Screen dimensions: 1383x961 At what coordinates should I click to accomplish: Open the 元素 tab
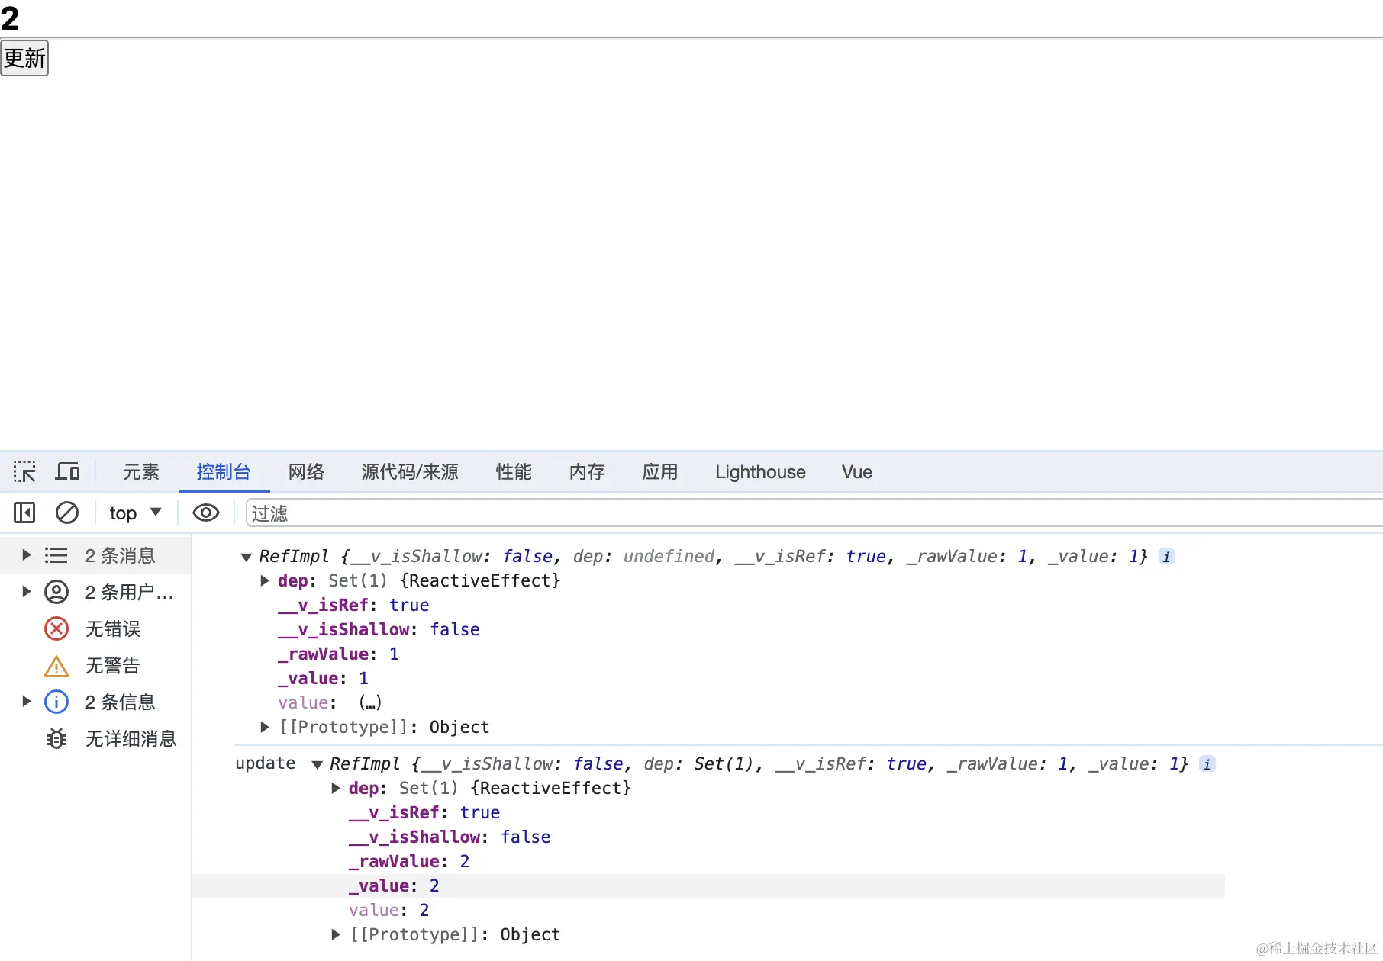coord(141,472)
